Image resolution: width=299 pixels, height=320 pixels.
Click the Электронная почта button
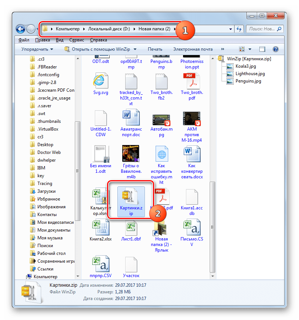point(193,49)
